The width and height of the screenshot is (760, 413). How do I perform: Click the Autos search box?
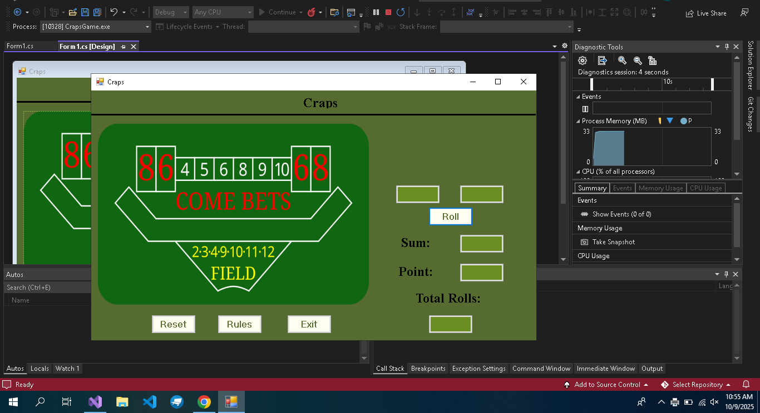pos(47,288)
